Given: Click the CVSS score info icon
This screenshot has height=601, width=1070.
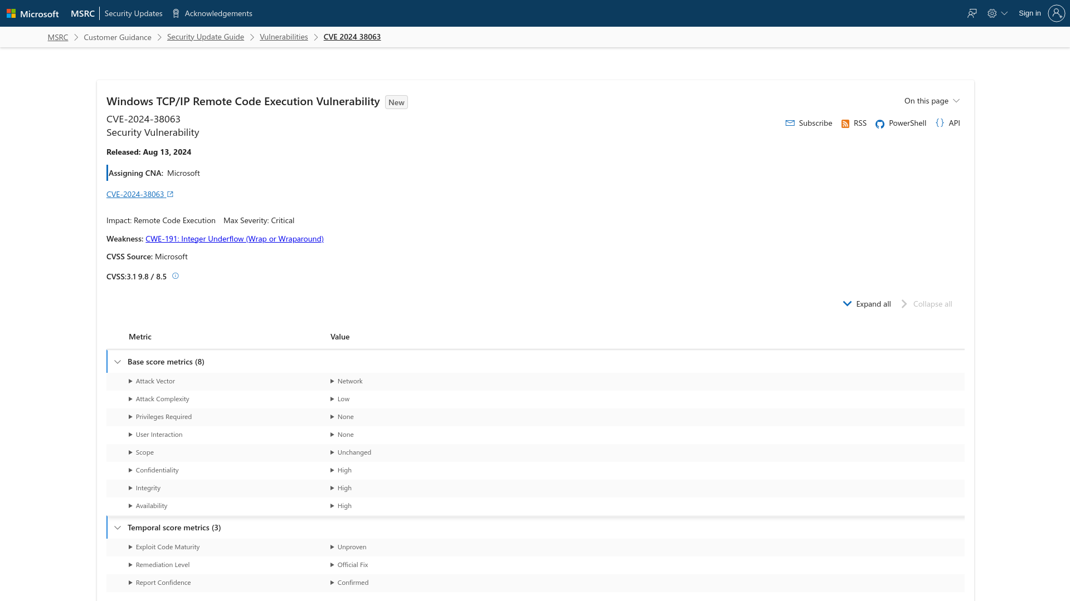Looking at the screenshot, I should 176,276.
